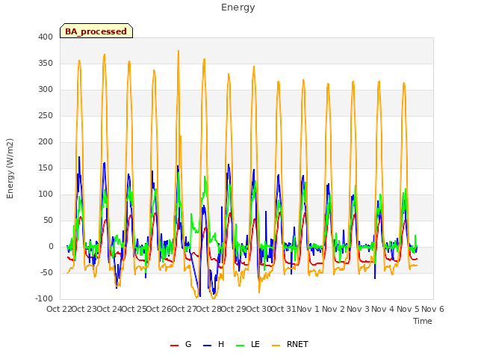This screenshot has width=478, height=359.
Task: Click the Time x-axis label
Action: pyautogui.click(x=423, y=321)
